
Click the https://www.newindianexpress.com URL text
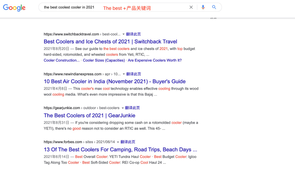73,74
